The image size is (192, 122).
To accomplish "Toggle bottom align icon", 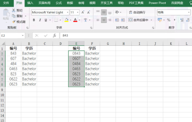I will tap(110, 12).
